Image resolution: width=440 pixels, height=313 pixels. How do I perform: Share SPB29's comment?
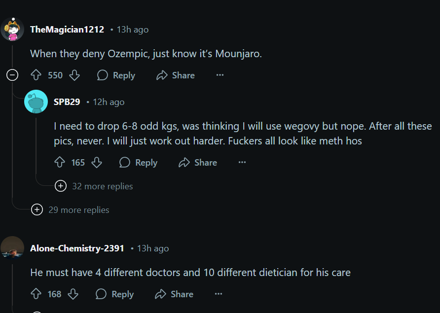pyautogui.click(x=198, y=163)
